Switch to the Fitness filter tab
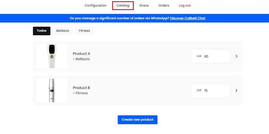 point(84,31)
